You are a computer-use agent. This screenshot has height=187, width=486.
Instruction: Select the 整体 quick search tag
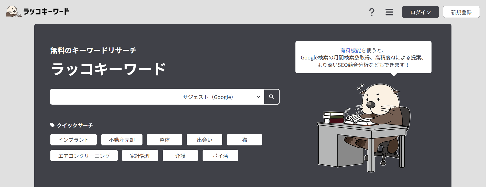[164, 140]
